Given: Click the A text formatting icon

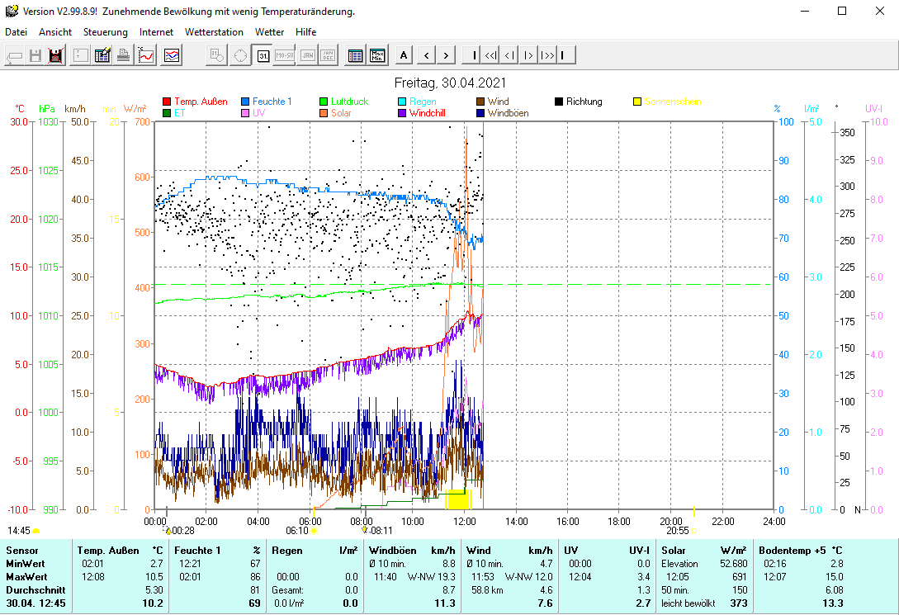Looking at the screenshot, I should (403, 54).
